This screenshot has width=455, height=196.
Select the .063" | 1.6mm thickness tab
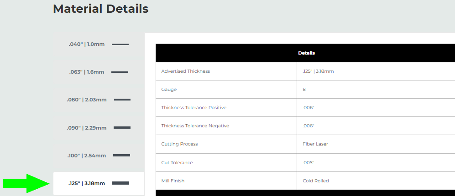click(x=86, y=72)
